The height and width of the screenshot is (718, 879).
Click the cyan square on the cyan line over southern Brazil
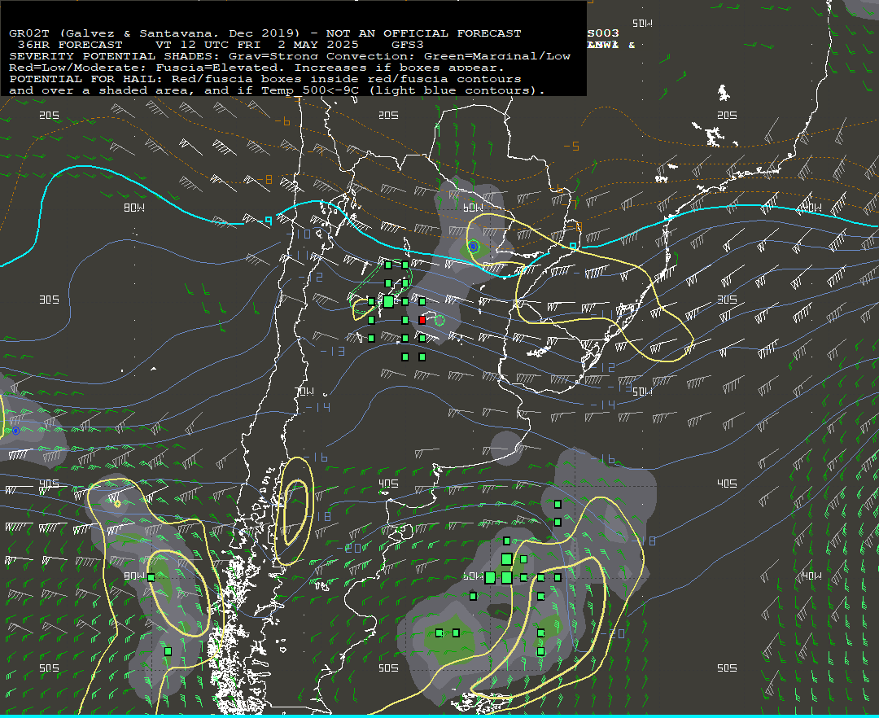pyautogui.click(x=572, y=246)
